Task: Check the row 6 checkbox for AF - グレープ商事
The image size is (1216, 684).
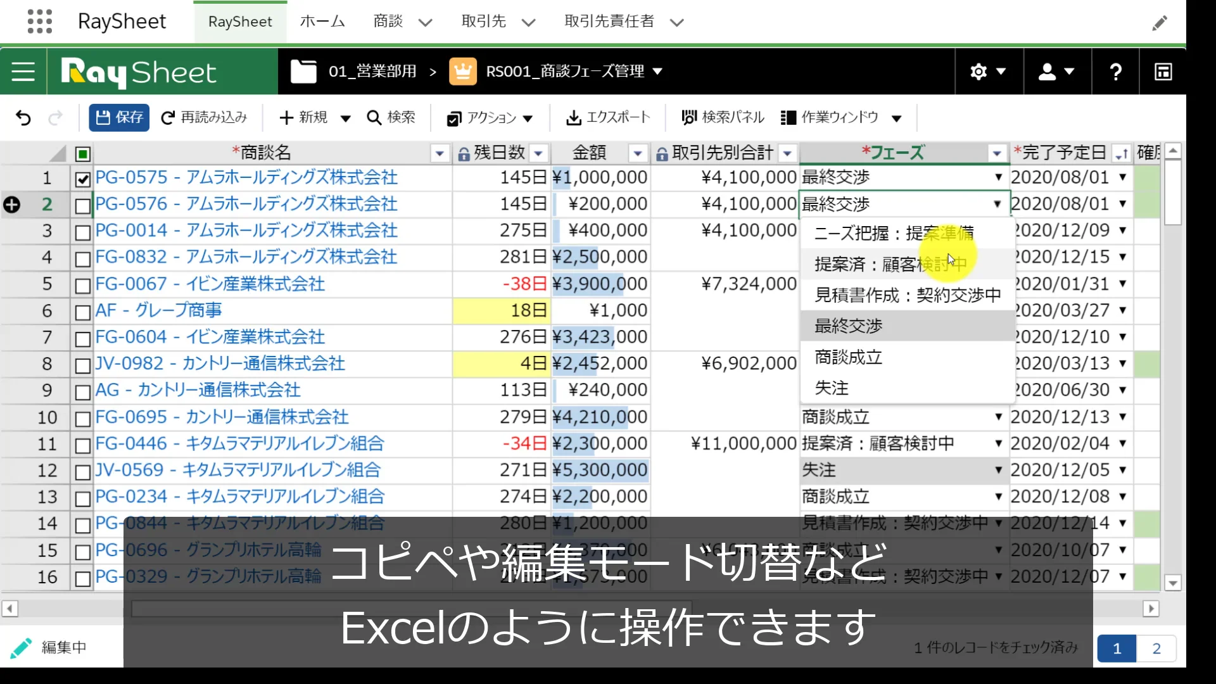Action: (x=82, y=312)
